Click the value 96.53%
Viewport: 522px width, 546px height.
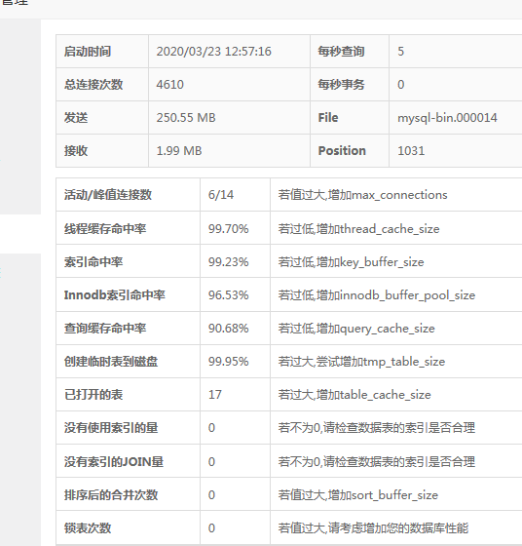229,295
